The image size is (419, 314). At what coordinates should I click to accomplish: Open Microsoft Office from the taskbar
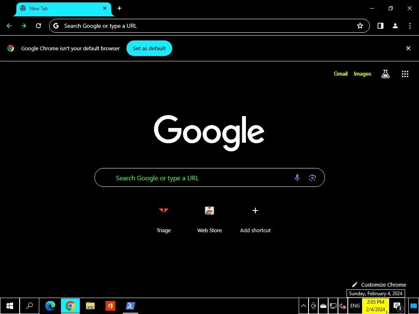click(110, 306)
